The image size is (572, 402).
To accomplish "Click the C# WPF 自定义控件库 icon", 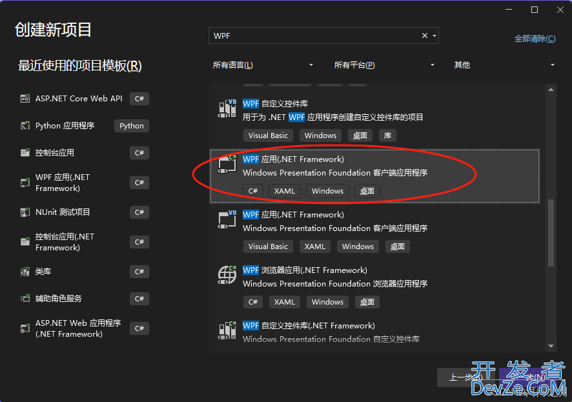I will pyautogui.click(x=227, y=330).
